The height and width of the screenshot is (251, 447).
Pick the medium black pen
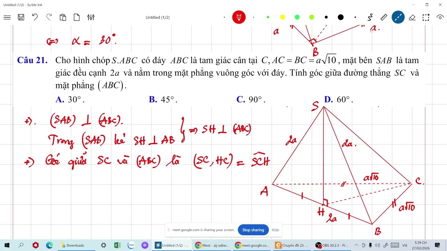pos(326,17)
